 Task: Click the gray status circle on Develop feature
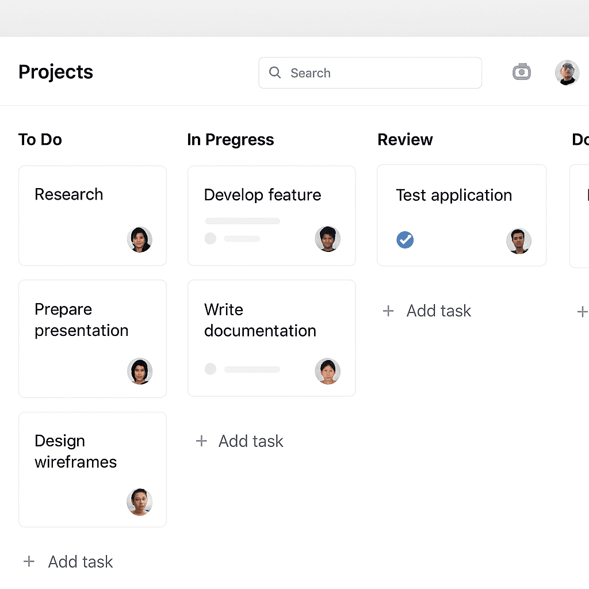tap(211, 238)
